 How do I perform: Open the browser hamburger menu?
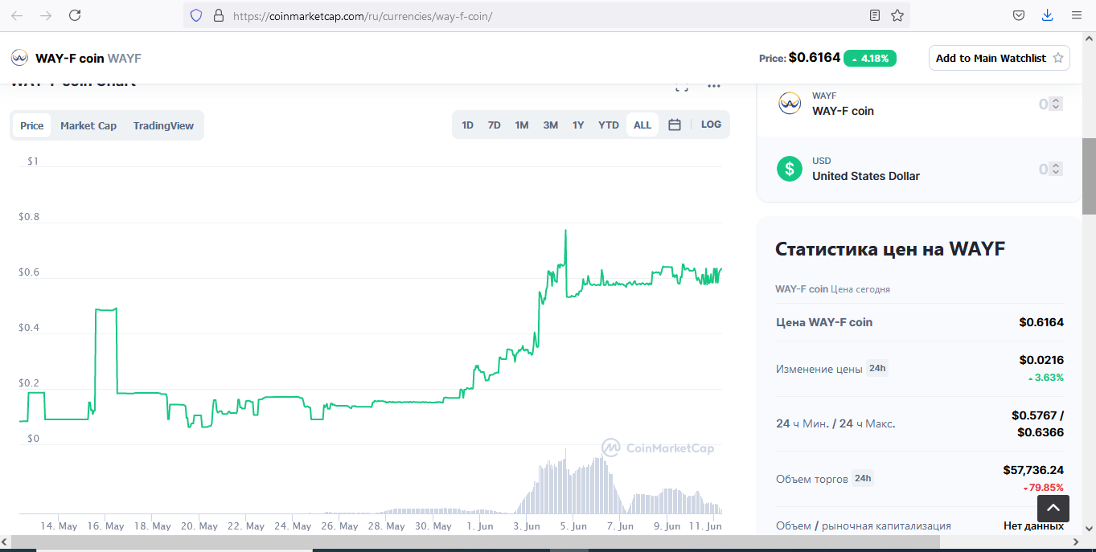click(x=1077, y=15)
